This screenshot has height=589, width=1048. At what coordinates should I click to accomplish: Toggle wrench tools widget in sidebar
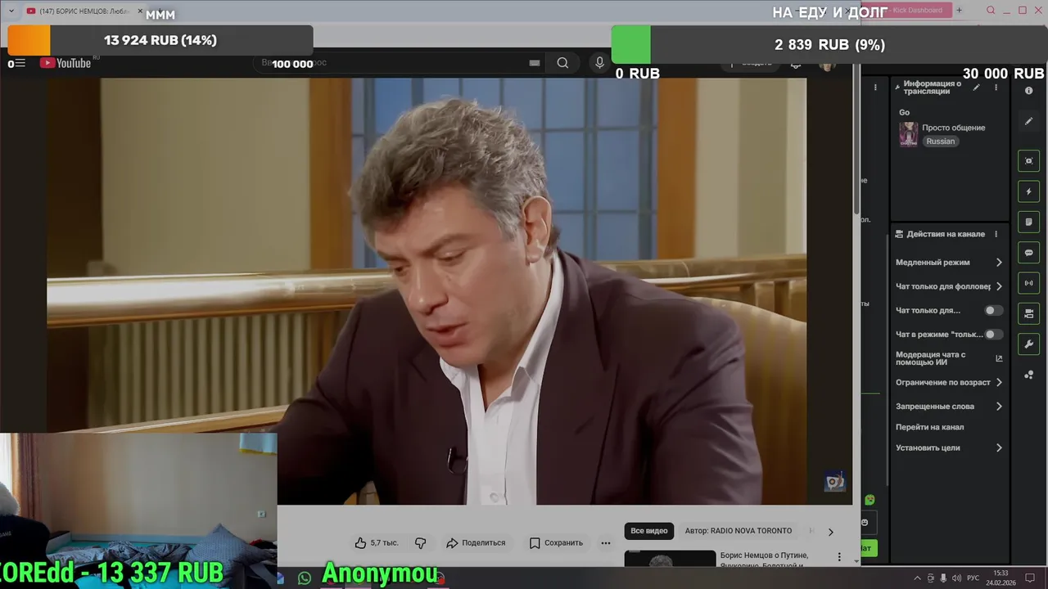tap(1029, 344)
